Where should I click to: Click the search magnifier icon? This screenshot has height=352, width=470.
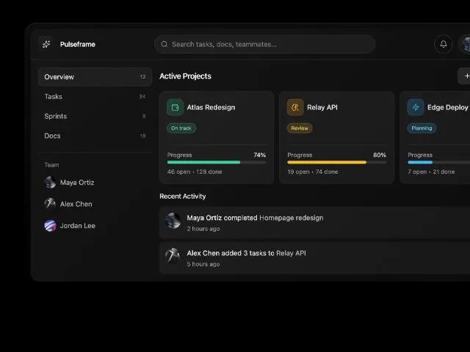[164, 44]
